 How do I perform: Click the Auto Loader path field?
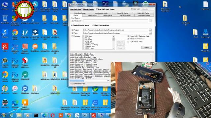(116, 21)
